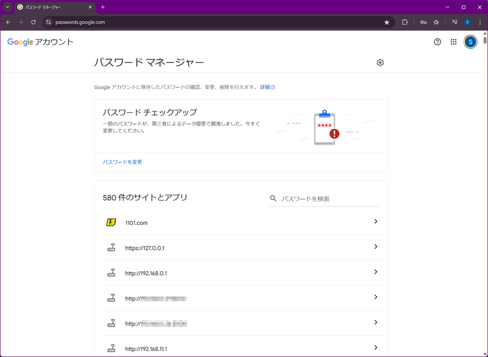Open Chrome's three-dot menu

pyautogui.click(x=480, y=22)
